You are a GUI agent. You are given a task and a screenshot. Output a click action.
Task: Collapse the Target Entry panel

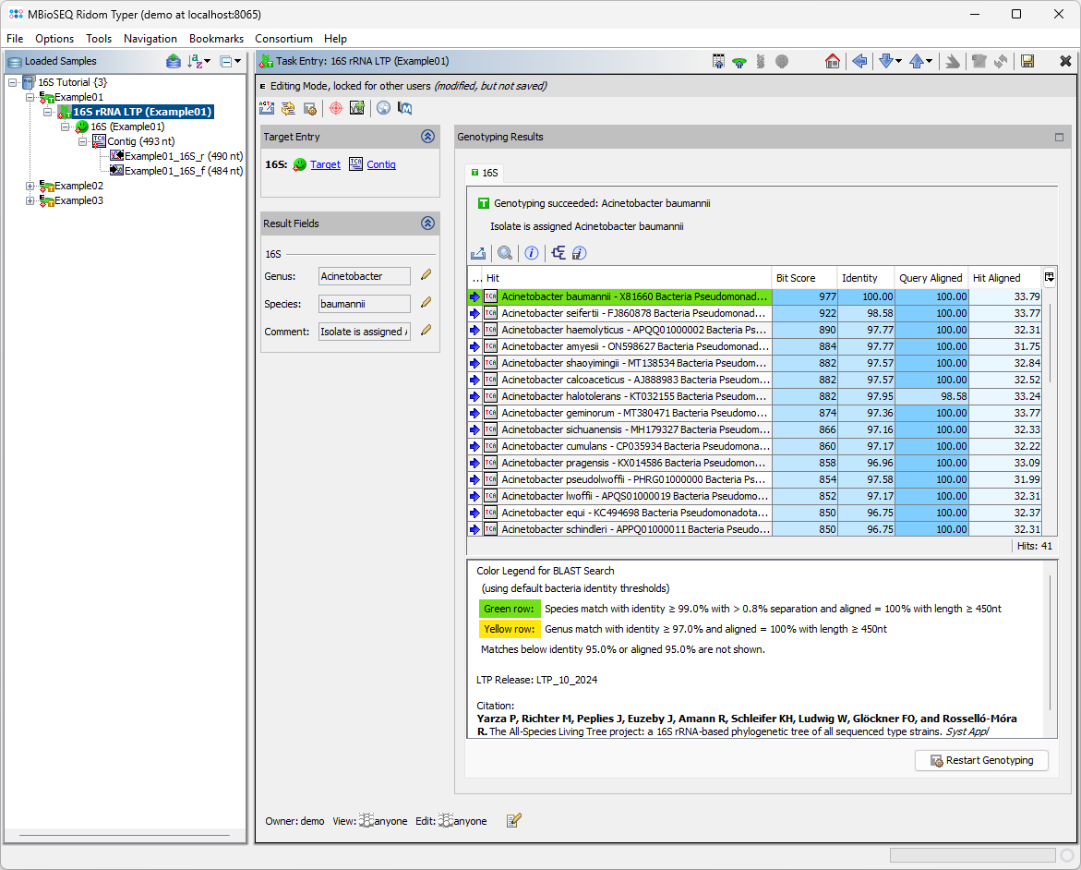click(x=427, y=137)
